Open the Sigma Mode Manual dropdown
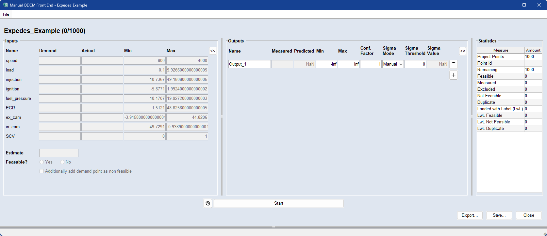This screenshot has width=547, height=236. coord(393,64)
